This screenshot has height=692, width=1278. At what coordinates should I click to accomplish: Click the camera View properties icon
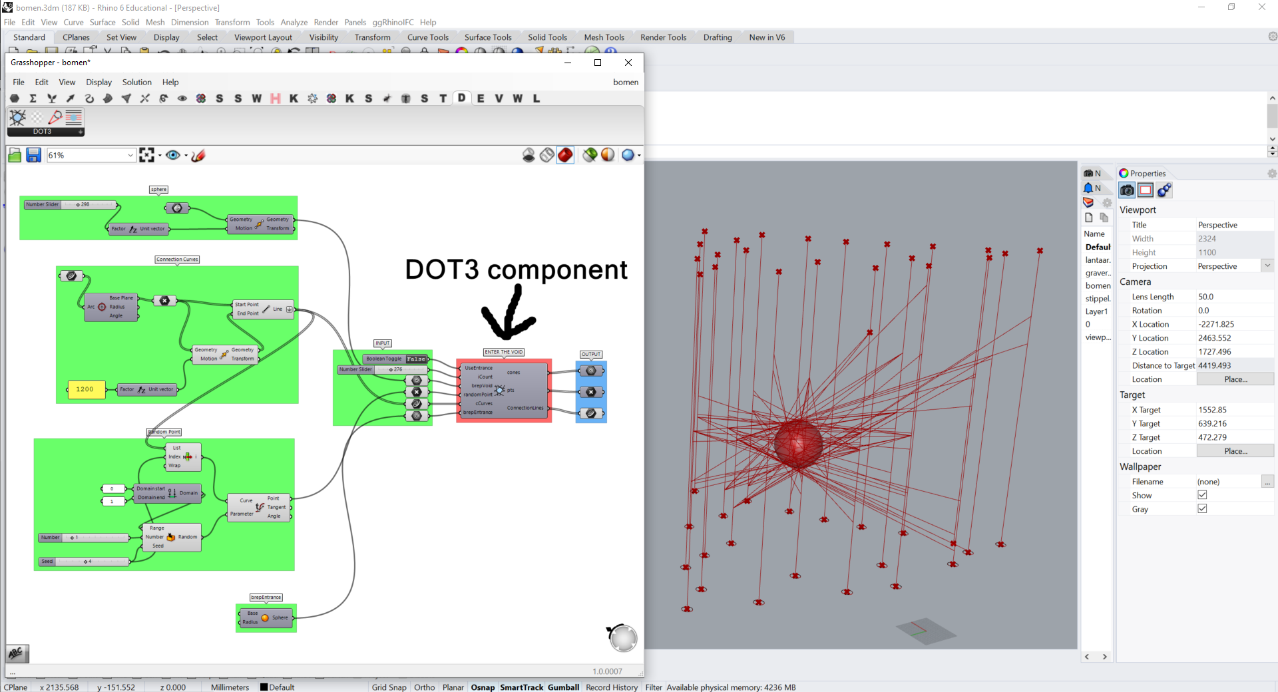click(1127, 191)
